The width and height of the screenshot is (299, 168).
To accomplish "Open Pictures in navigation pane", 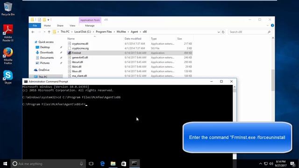I will click(45, 63).
